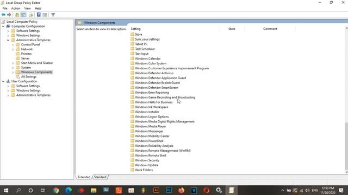Image resolution: width=348 pixels, height=195 pixels.
Task: Open the Help menu
Action: [38, 9]
